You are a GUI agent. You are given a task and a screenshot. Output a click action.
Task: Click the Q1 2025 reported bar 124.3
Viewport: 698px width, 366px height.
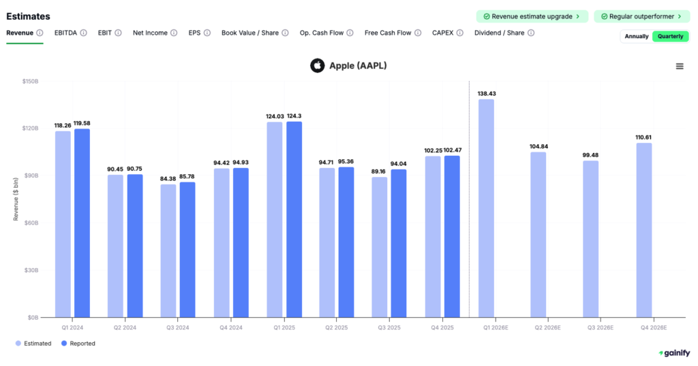294,220
